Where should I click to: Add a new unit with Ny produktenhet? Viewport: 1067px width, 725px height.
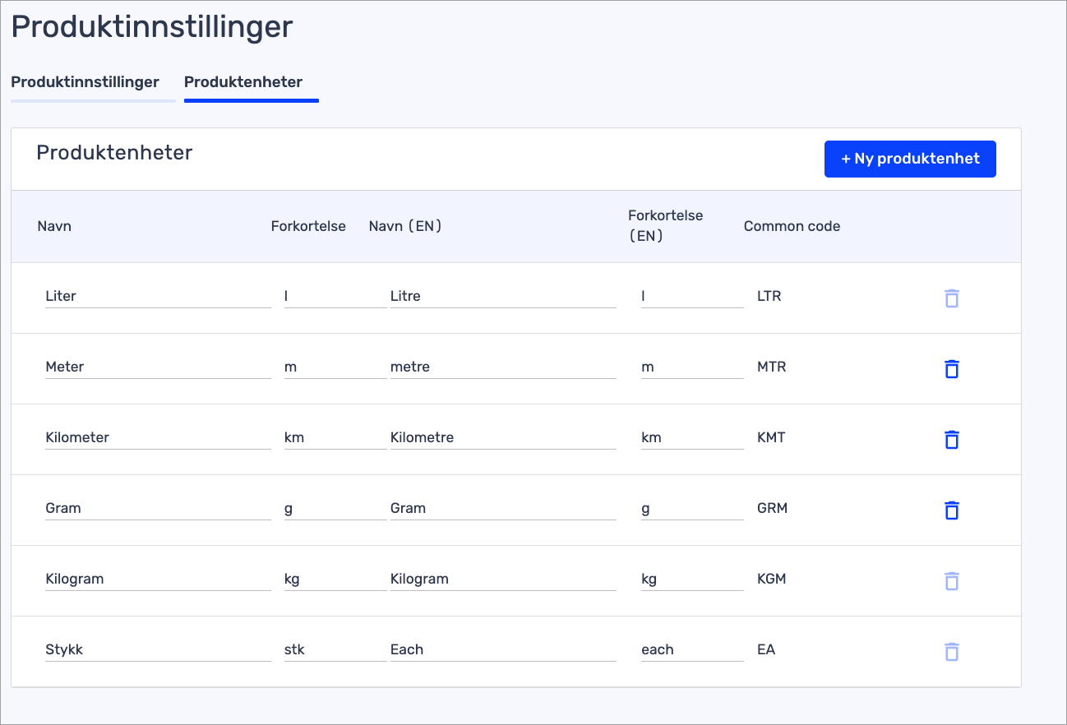[x=910, y=159]
